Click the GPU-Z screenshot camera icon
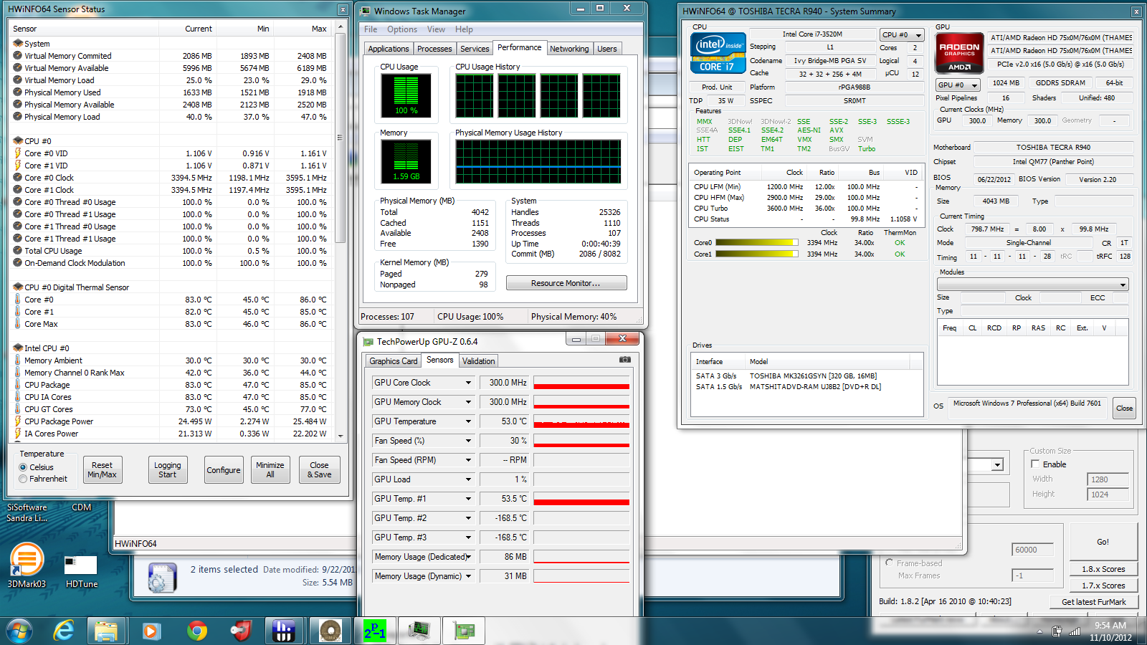 (625, 360)
